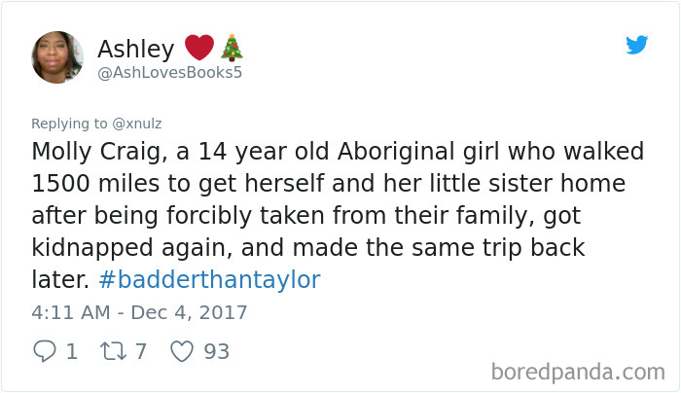Click the red heart emoji beside Ashley
This screenshot has height=393, width=681.
tap(199, 48)
